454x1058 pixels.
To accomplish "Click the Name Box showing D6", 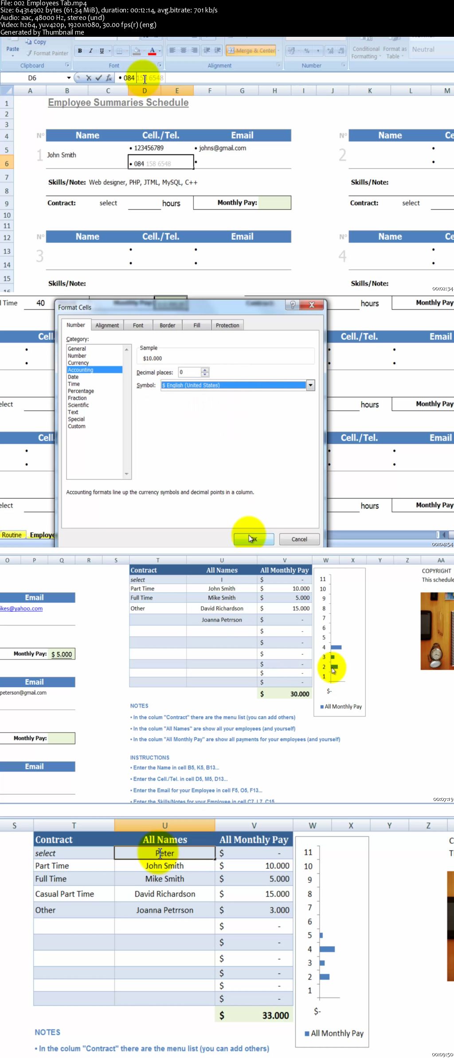I will [x=32, y=78].
